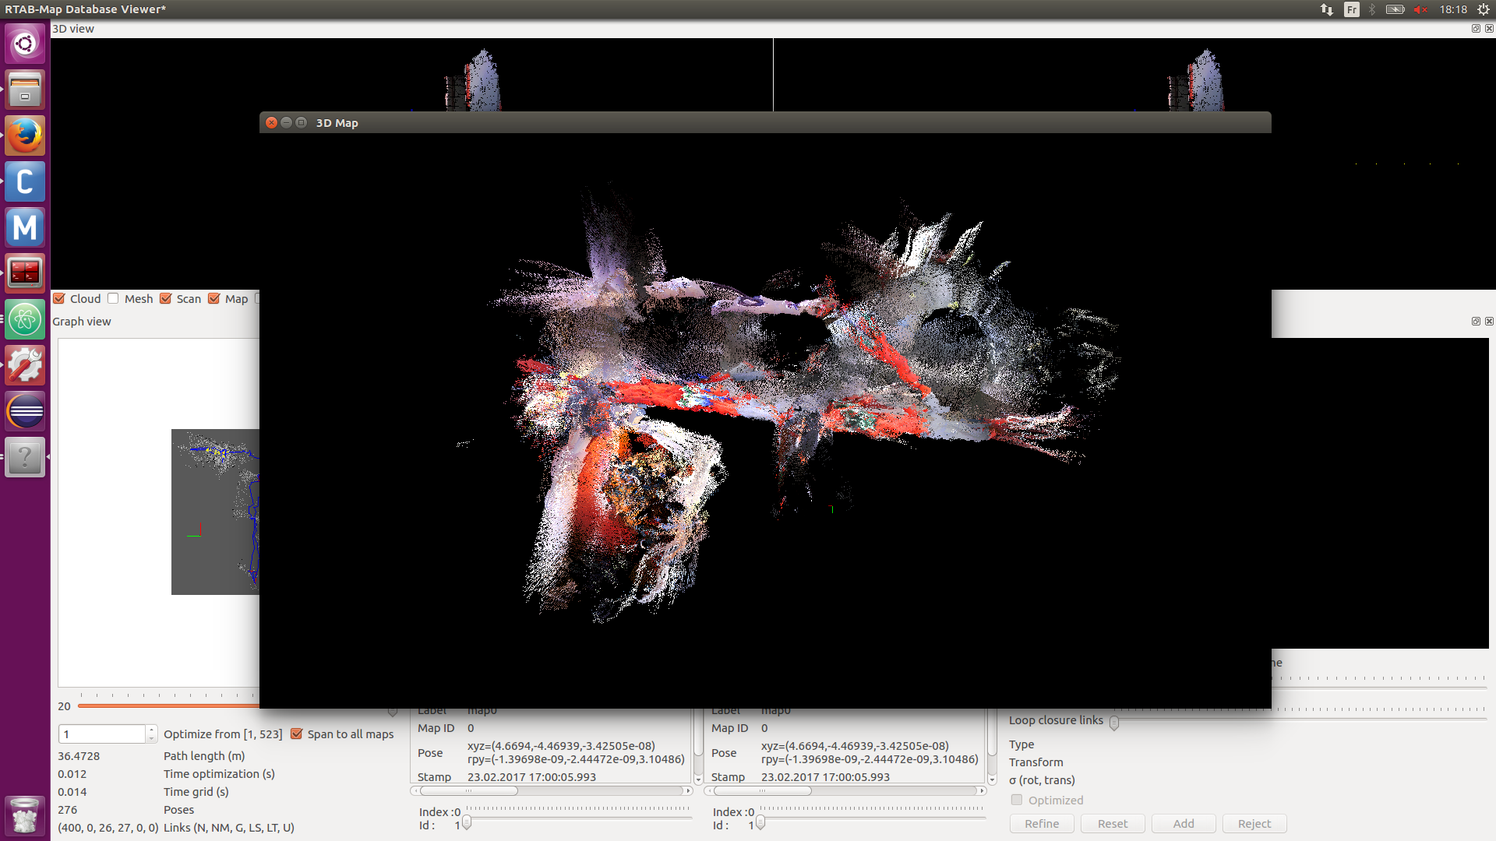Open the session power menu
Image resolution: width=1496 pixels, height=841 pixels.
pos(1484,9)
